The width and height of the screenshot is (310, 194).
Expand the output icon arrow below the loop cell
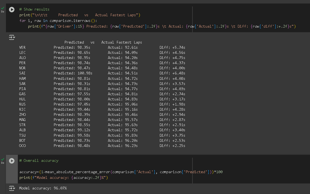click(12, 38)
